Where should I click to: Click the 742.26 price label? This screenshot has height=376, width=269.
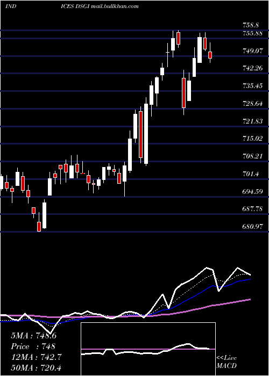tap(252, 68)
